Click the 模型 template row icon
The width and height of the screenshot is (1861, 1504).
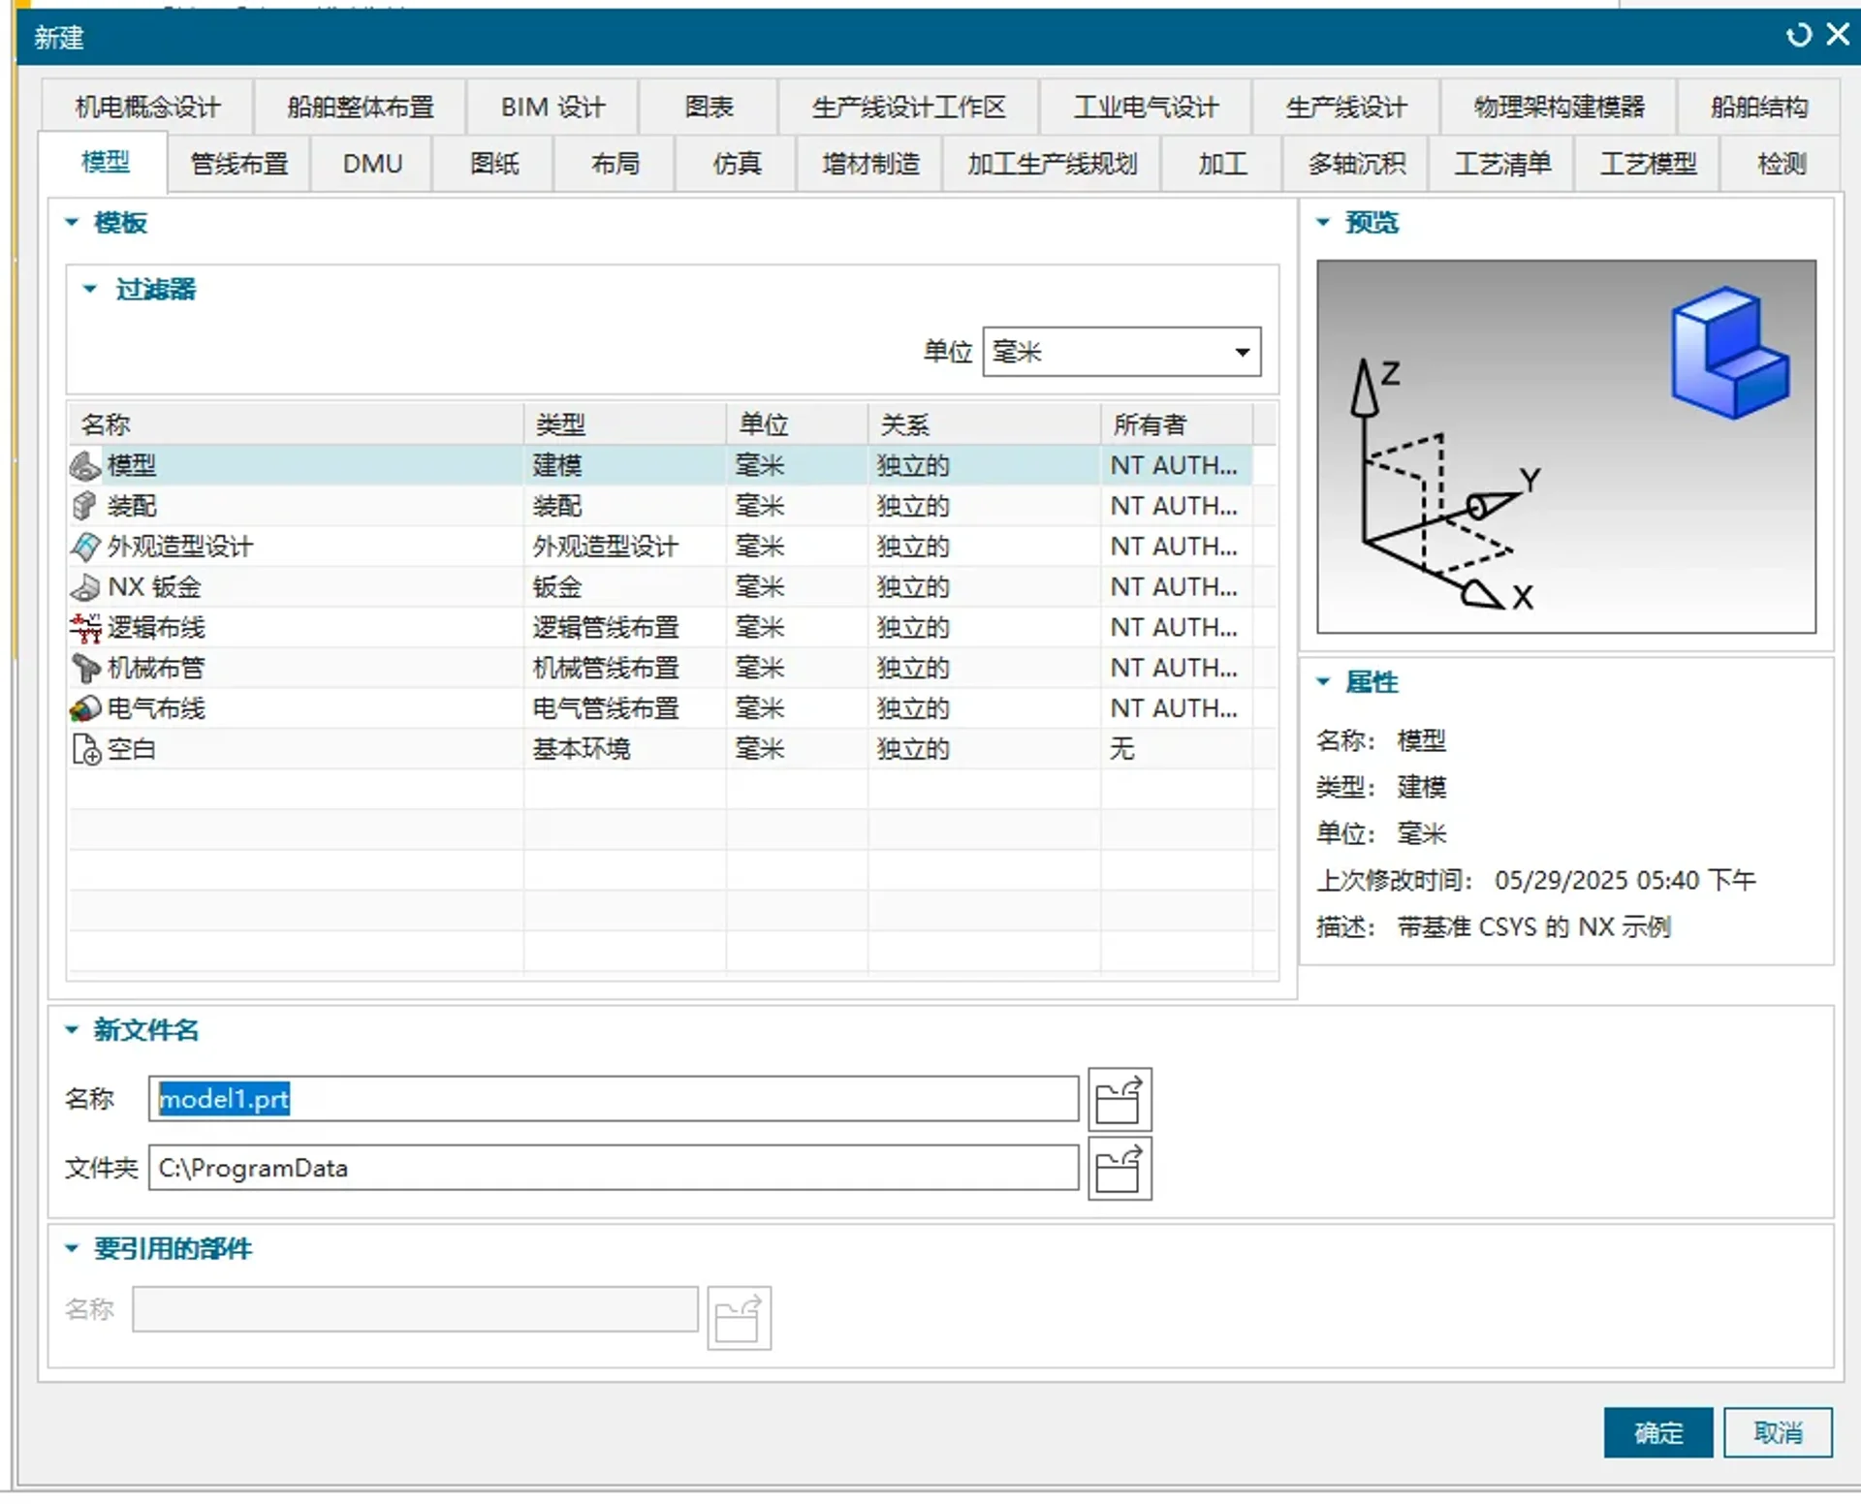(85, 466)
